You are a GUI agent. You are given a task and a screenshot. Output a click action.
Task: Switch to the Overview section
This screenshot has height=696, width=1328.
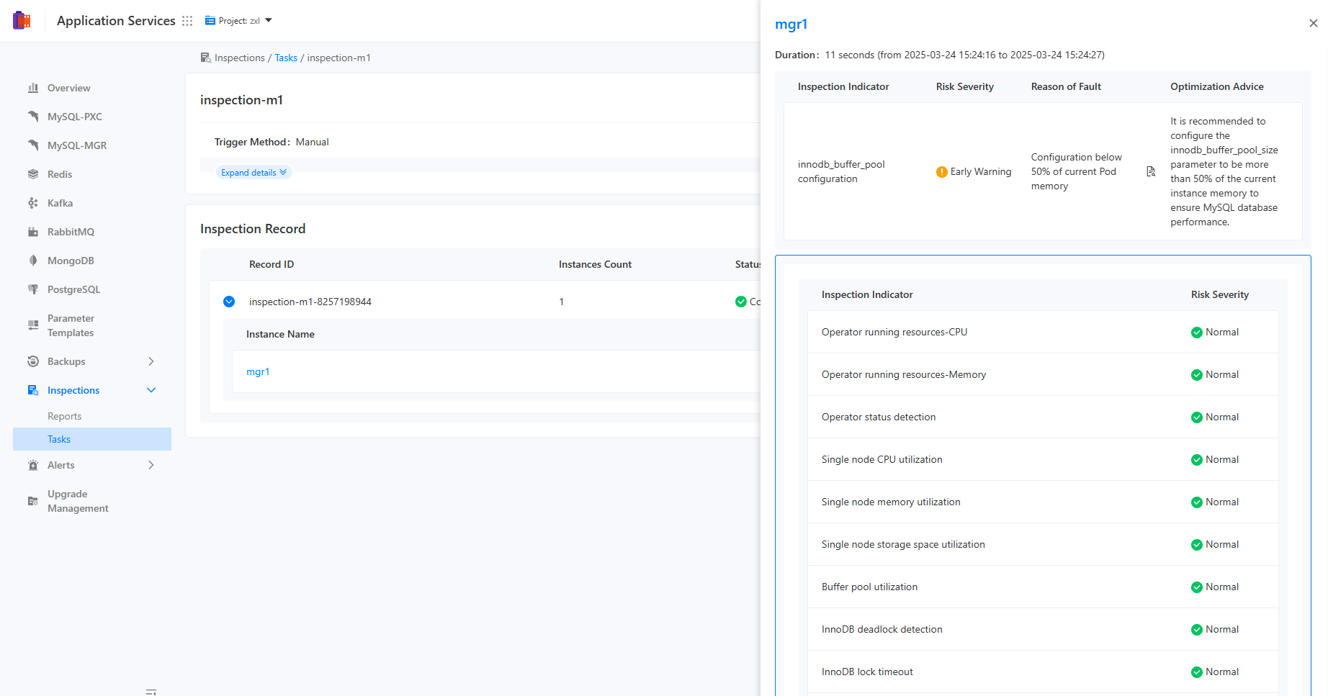tap(68, 87)
